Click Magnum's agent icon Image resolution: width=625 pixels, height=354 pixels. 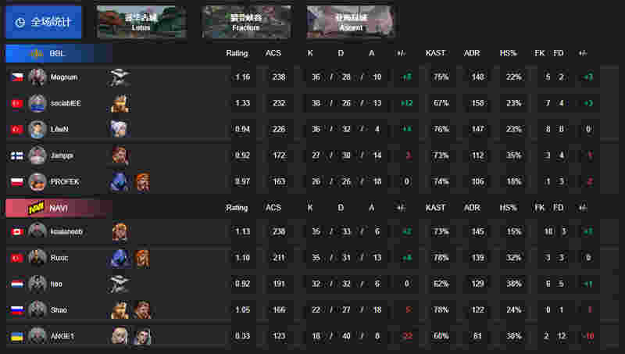tap(120, 77)
